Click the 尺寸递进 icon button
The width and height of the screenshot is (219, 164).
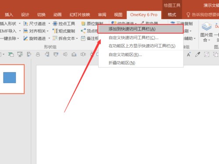25,24
